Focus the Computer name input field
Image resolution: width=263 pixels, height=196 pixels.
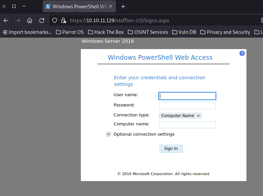click(x=187, y=125)
